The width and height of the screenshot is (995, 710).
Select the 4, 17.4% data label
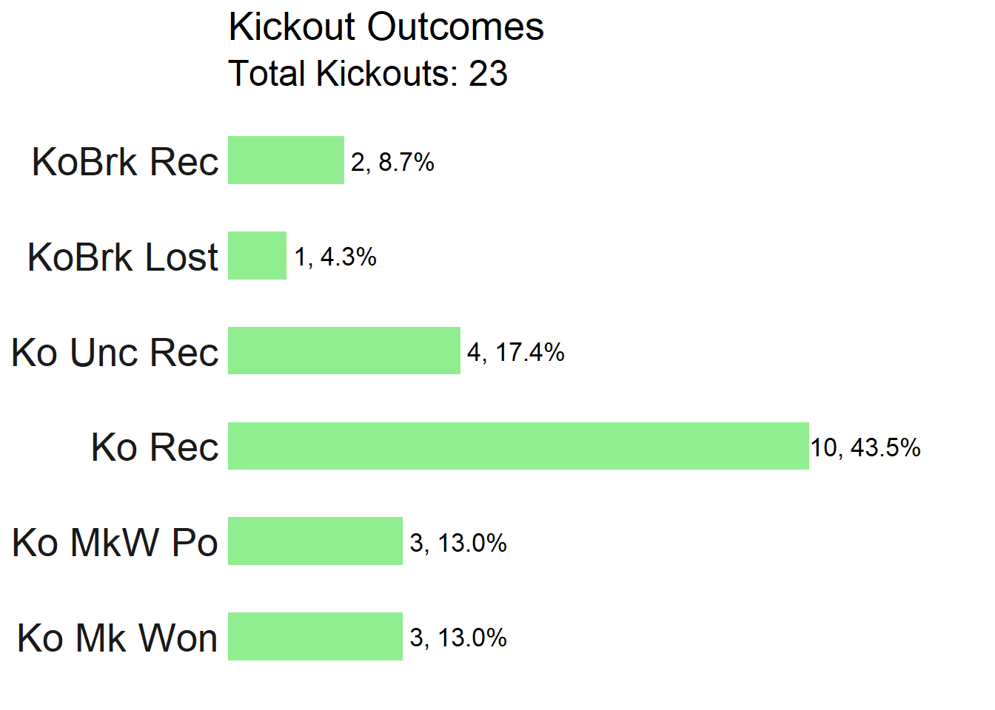[515, 352]
